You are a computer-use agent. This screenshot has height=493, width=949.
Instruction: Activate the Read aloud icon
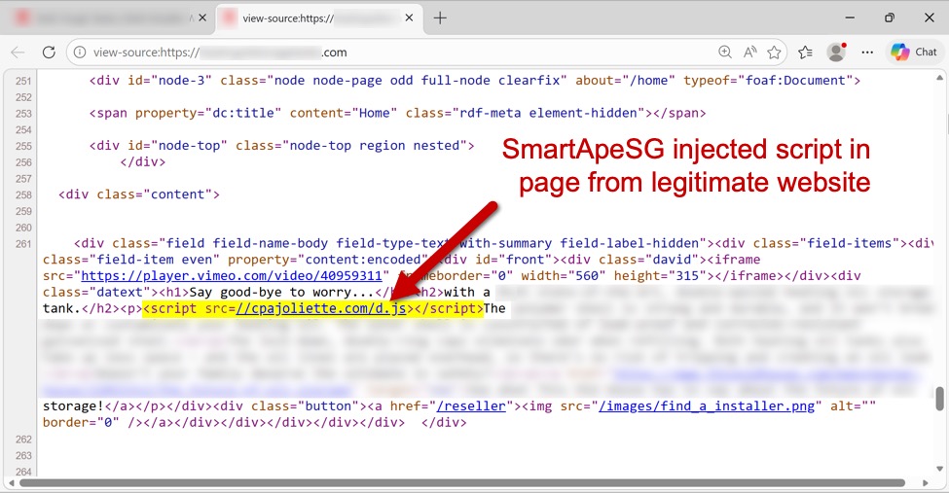point(749,53)
